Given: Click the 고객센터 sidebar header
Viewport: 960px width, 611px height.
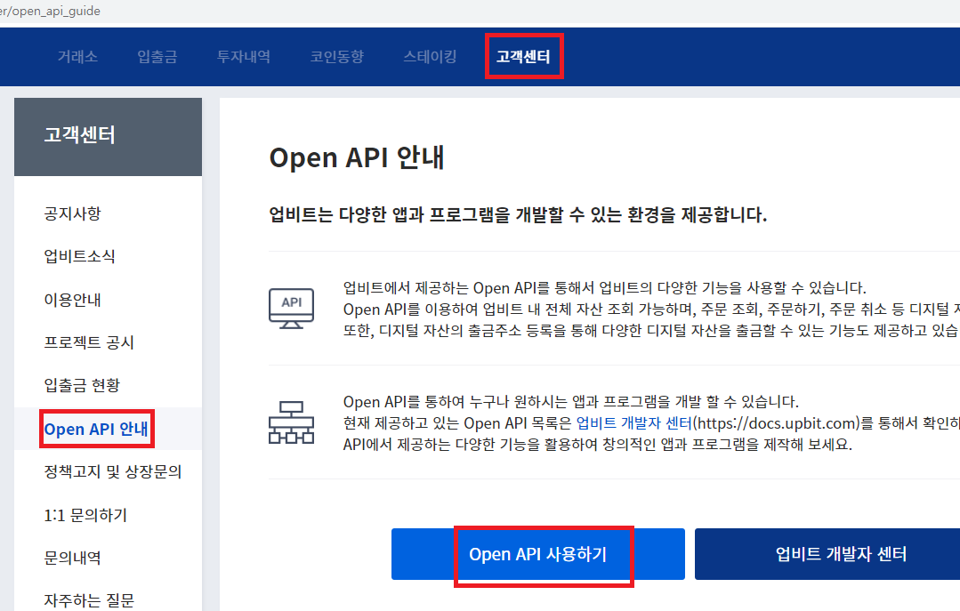Looking at the screenshot, I should [109, 137].
